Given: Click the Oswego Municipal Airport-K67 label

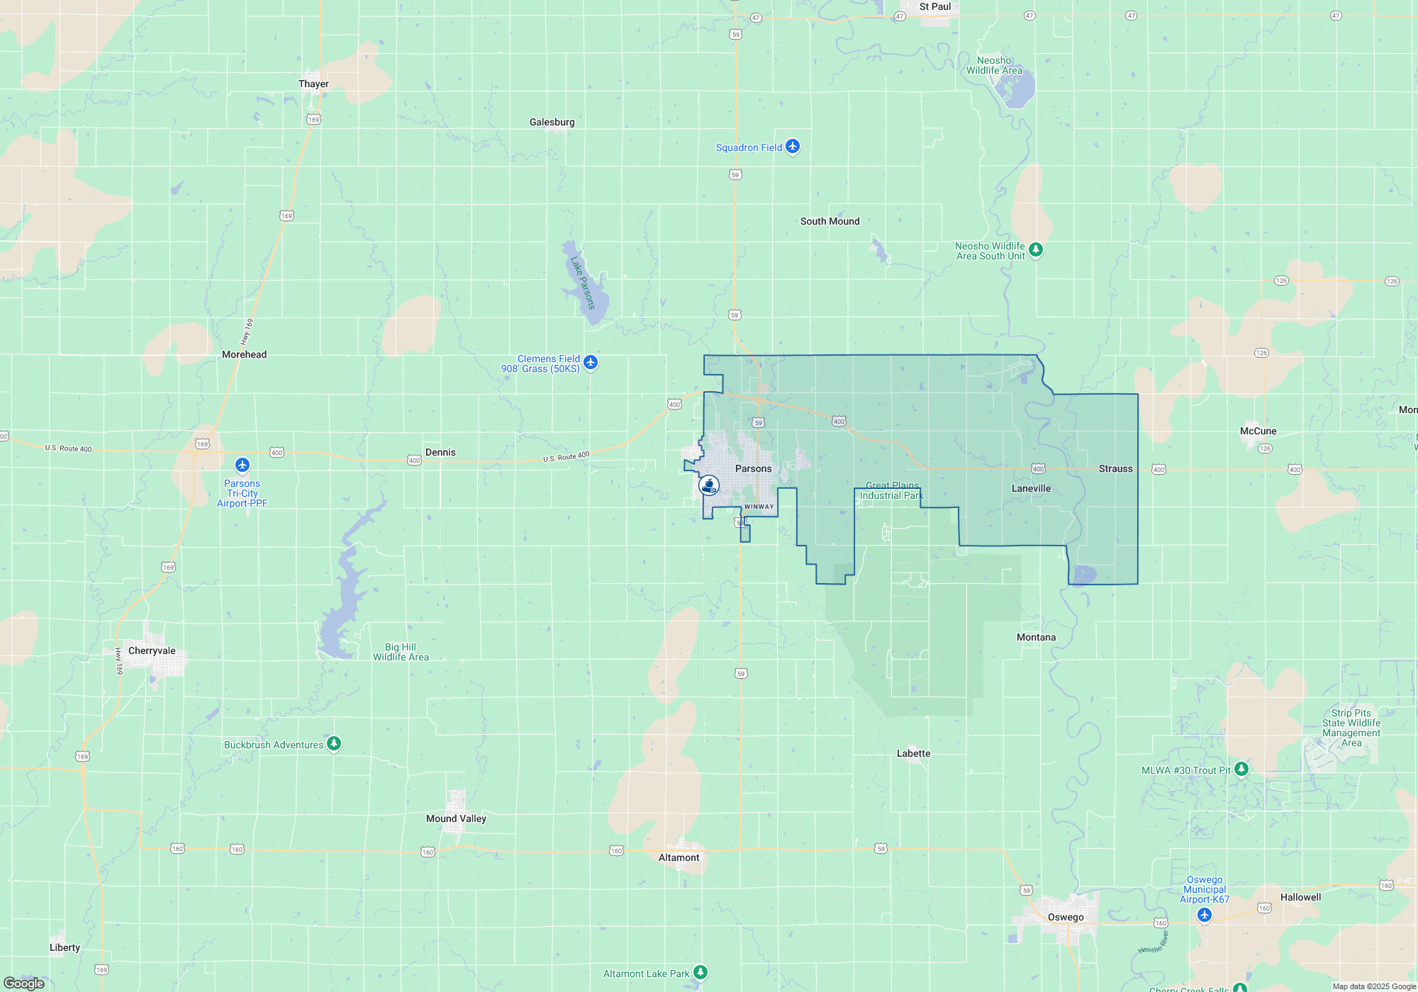Looking at the screenshot, I should click(x=1205, y=889).
